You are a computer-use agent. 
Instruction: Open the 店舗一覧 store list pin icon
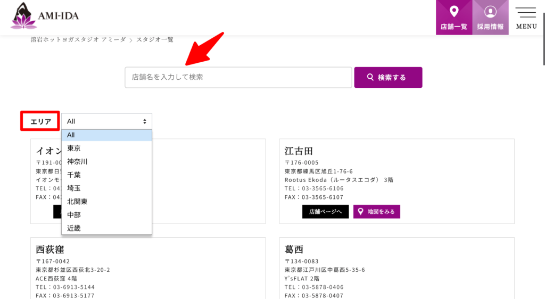click(x=453, y=12)
